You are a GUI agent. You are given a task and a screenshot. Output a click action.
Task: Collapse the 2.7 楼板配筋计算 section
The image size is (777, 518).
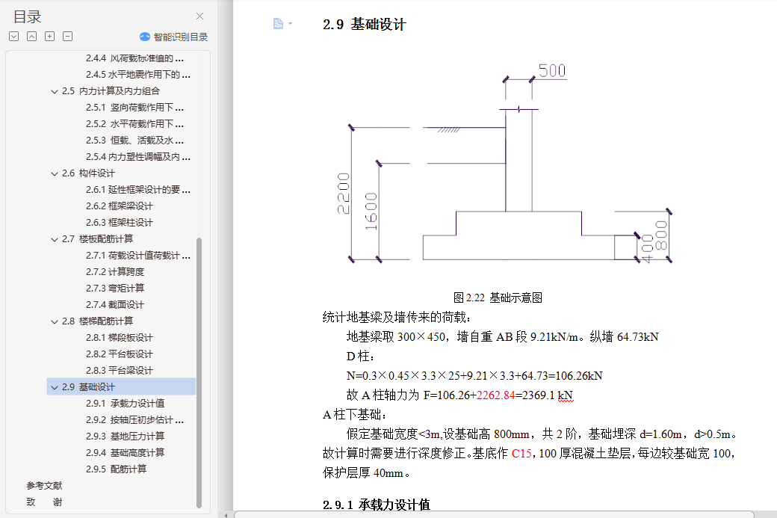click(x=55, y=239)
